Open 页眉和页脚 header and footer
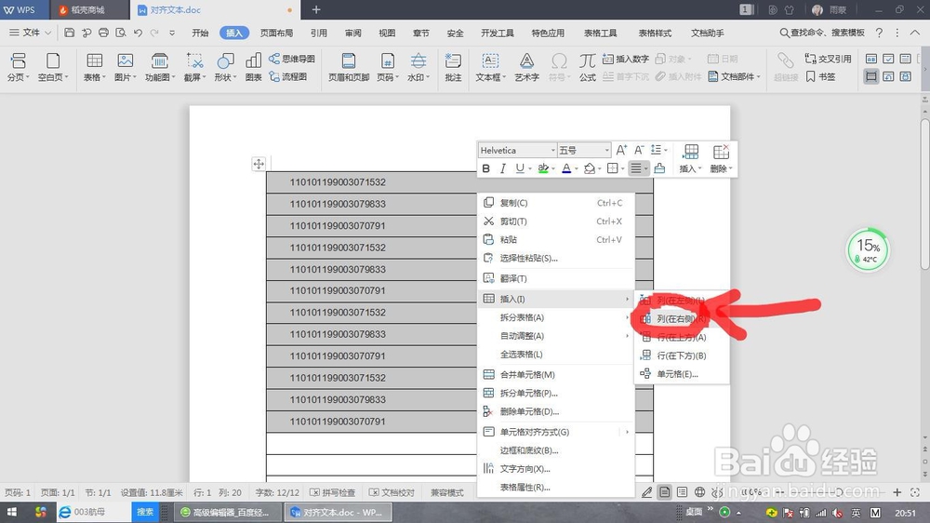Image resolution: width=930 pixels, height=523 pixels. pos(349,67)
